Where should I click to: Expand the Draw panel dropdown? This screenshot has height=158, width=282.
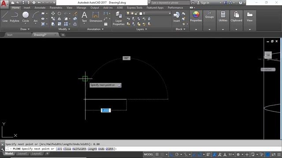coord(25,29)
